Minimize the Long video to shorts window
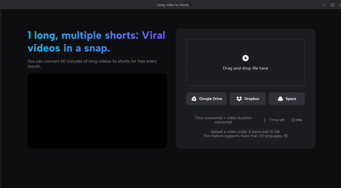The width and height of the screenshot is (341, 188). pyautogui.click(x=324, y=5)
